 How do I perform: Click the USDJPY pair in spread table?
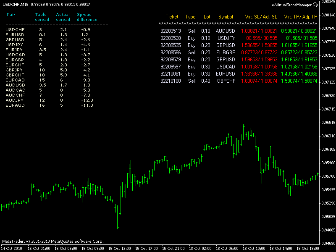pos(14,45)
